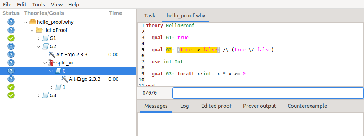
Task: Select the G2 goal label
Action: [53, 46]
